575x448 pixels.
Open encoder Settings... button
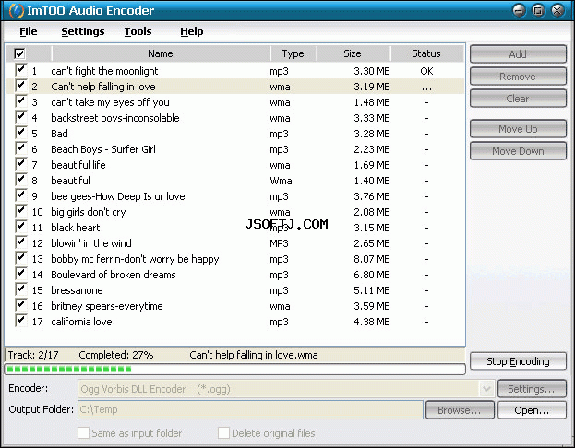click(x=532, y=389)
